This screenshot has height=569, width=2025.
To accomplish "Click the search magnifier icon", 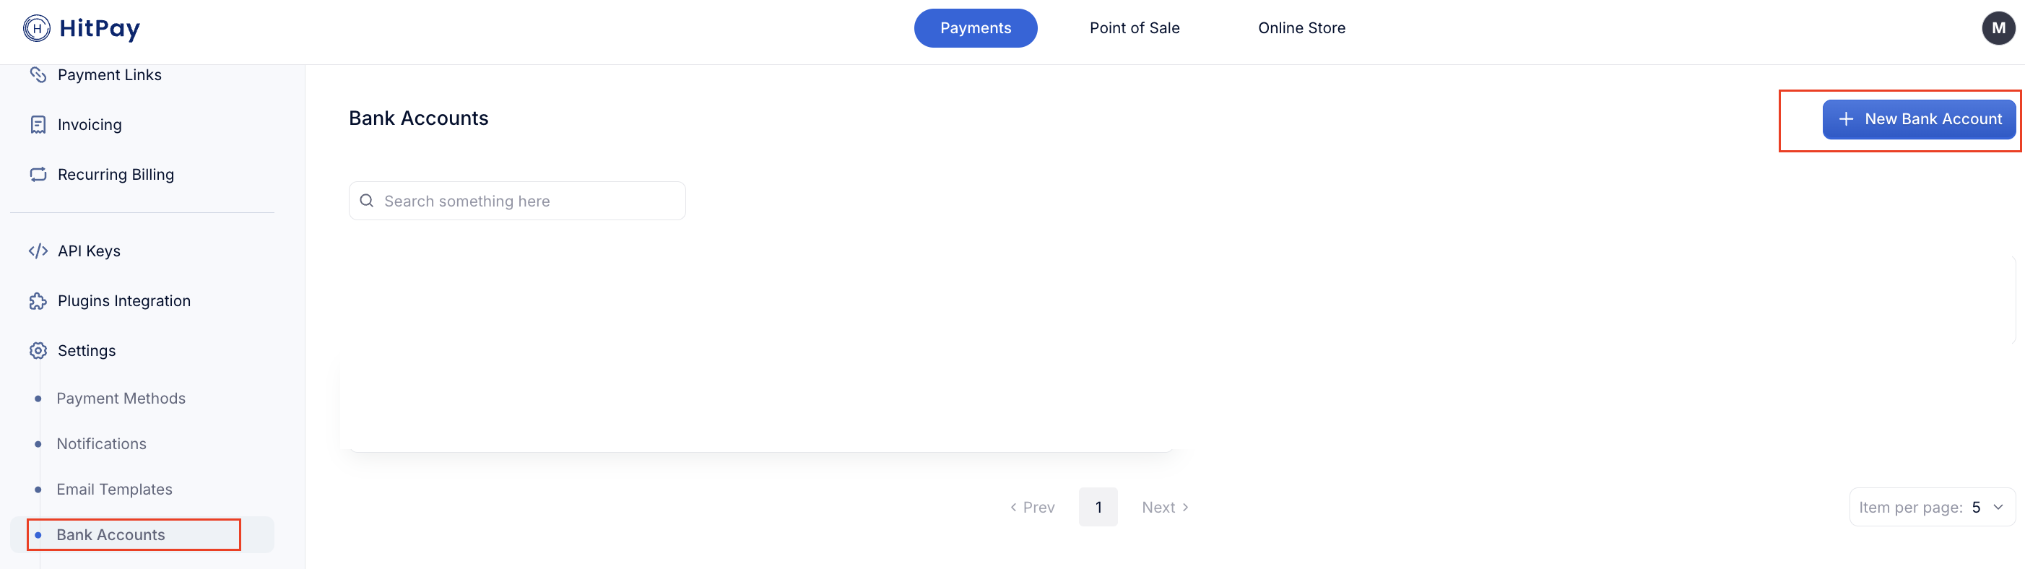I will tap(366, 201).
